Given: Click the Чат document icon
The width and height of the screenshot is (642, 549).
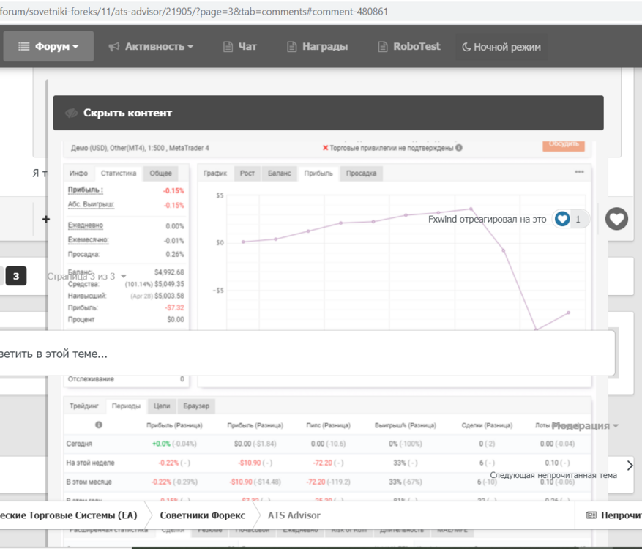Looking at the screenshot, I should [x=228, y=47].
